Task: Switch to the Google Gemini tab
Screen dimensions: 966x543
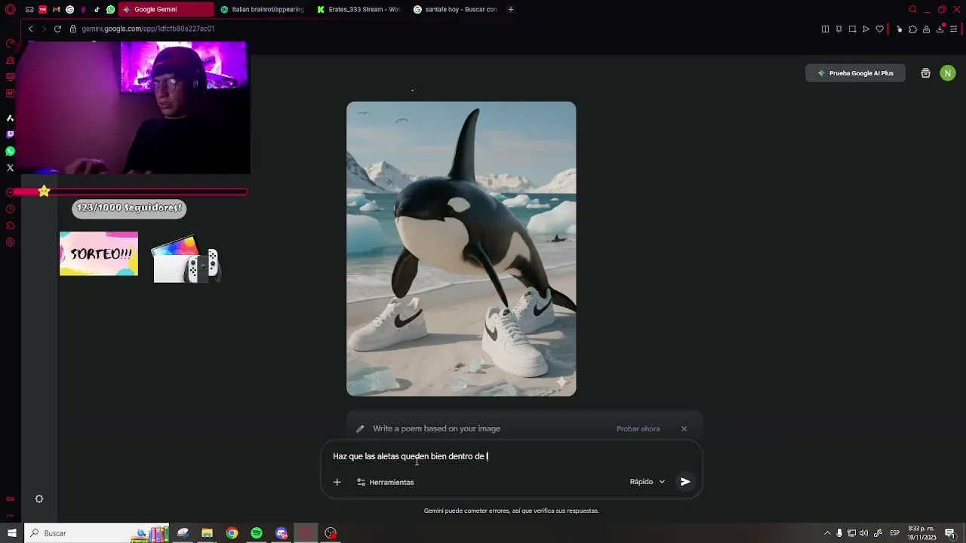Action: point(165,10)
